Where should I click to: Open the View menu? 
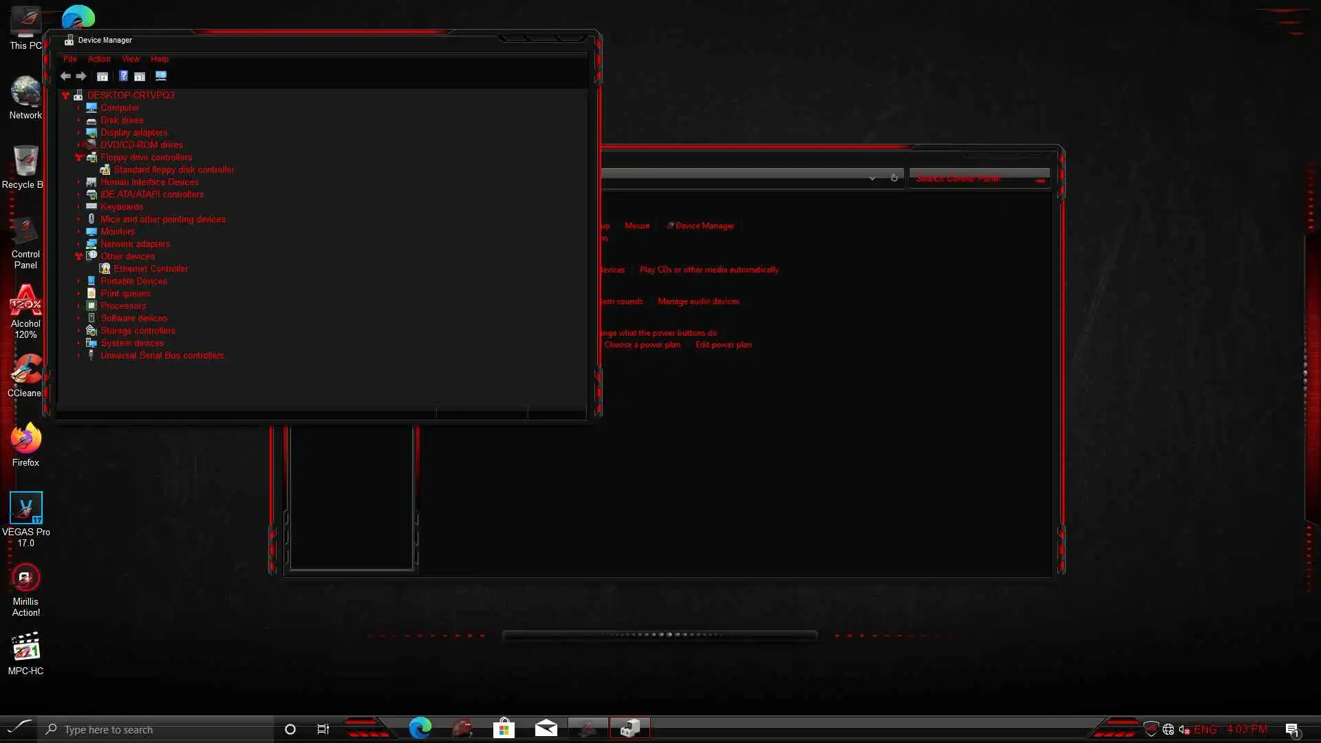130,59
